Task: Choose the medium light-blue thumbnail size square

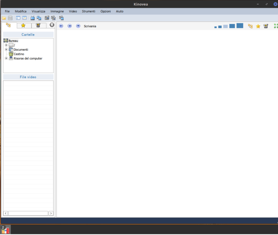Action: pyautogui.click(x=225, y=26)
